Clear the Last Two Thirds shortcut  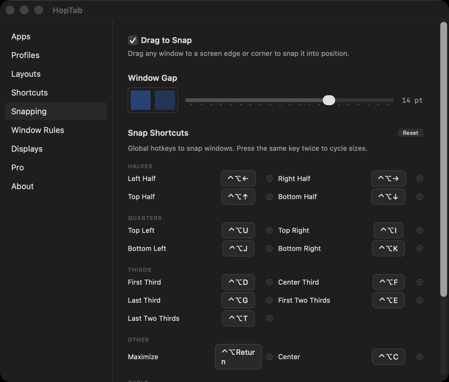pyautogui.click(x=269, y=318)
